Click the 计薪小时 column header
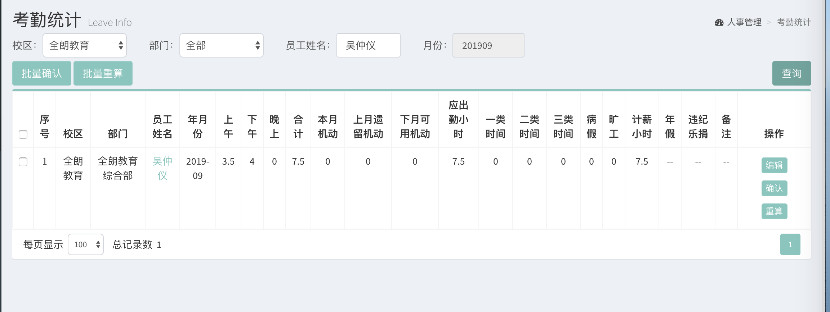830x312 pixels. (x=642, y=127)
